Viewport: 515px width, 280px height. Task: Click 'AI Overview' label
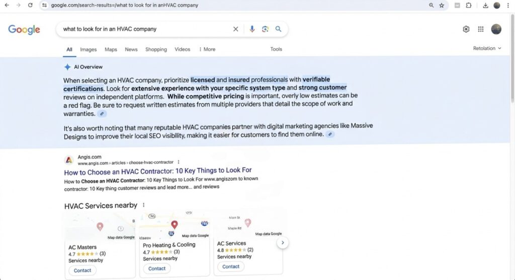click(x=88, y=67)
